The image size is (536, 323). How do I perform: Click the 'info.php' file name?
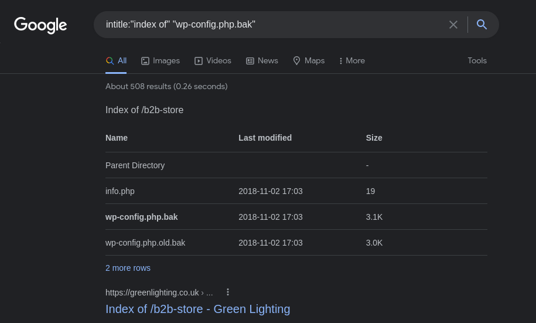click(x=120, y=191)
